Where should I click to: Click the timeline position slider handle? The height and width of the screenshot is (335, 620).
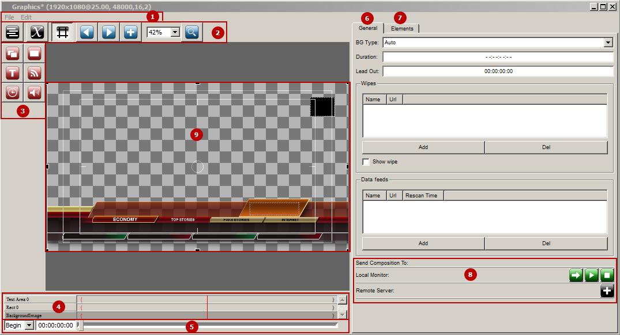pos(80,326)
